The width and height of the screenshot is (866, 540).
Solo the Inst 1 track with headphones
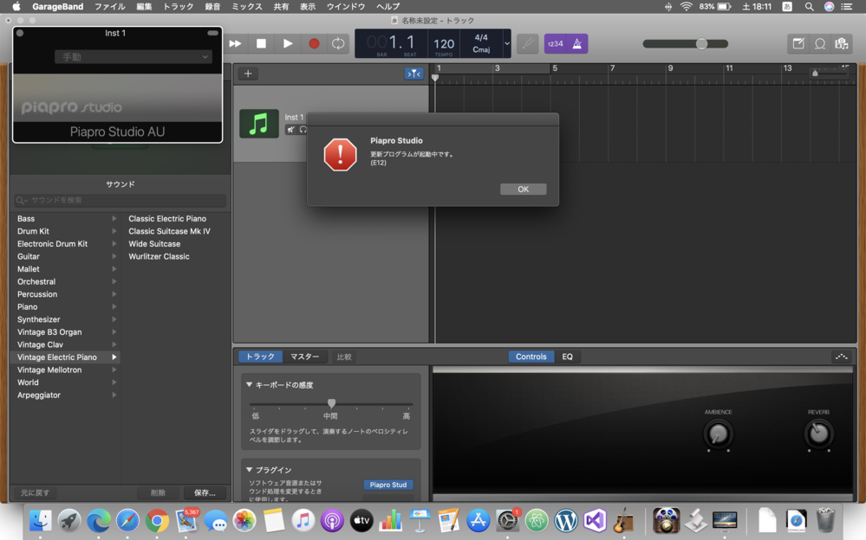303,130
